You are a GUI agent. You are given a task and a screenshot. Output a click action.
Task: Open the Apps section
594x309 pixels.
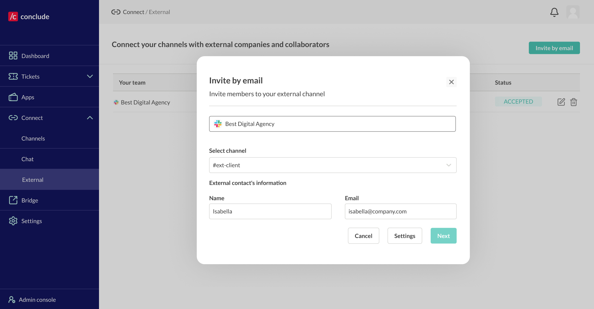click(50, 97)
